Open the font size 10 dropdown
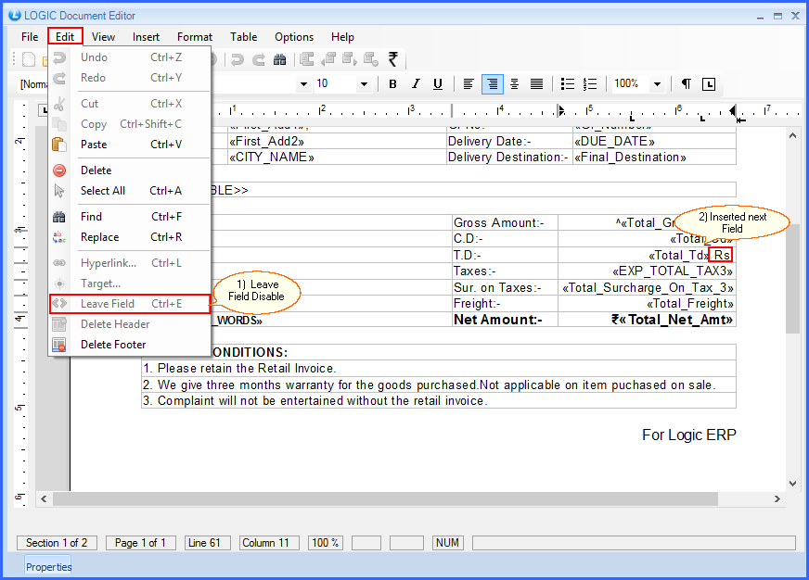 pyautogui.click(x=364, y=84)
